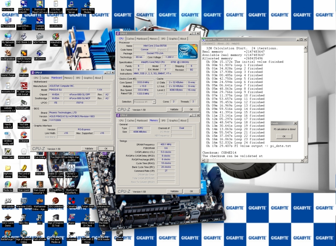Click the Super PI horizontal scrollbar right arrow

[x=302, y=160]
